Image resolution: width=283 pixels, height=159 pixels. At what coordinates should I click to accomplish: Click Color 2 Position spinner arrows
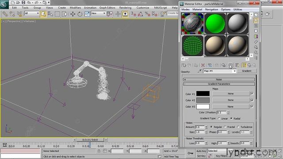click(228, 113)
